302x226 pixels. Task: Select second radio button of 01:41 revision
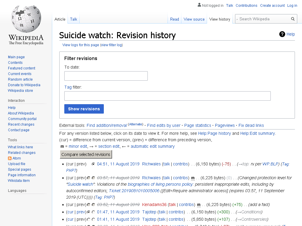pos(93,219)
